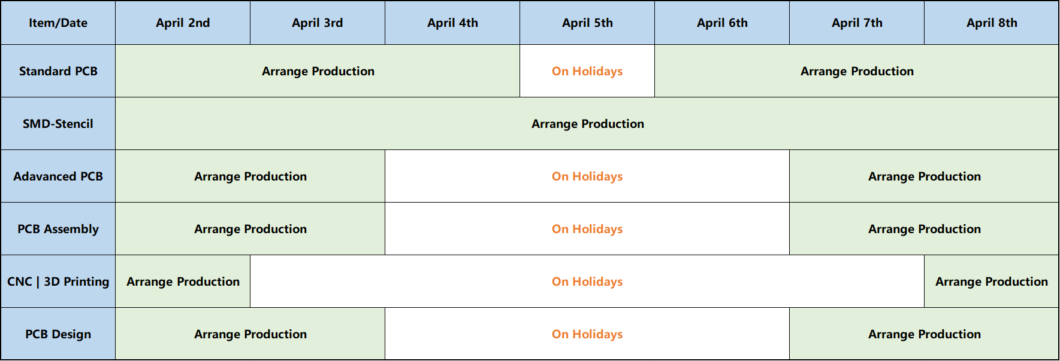1060x361 pixels.
Task: Select the April 3rd column header
Action: tap(318, 23)
